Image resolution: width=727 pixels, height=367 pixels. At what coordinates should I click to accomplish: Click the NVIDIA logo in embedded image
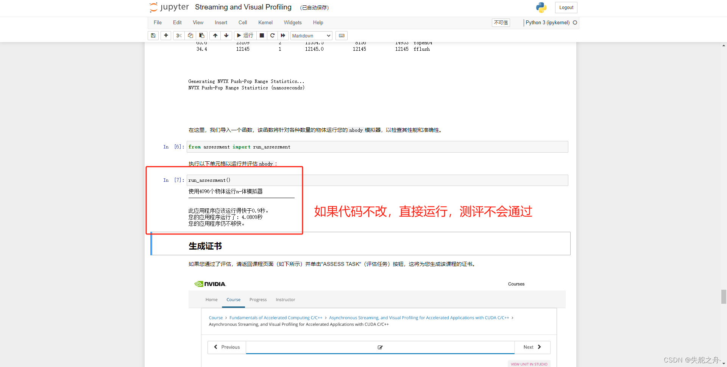(x=210, y=284)
